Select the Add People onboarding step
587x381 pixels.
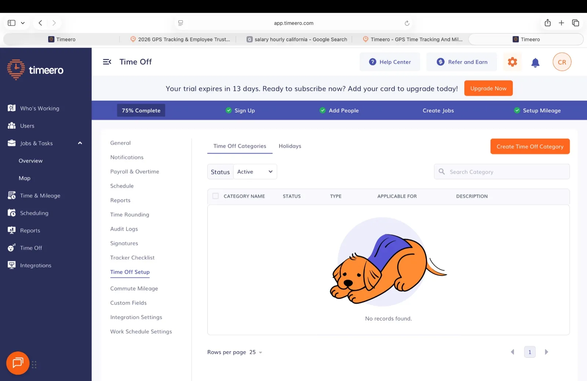point(339,110)
